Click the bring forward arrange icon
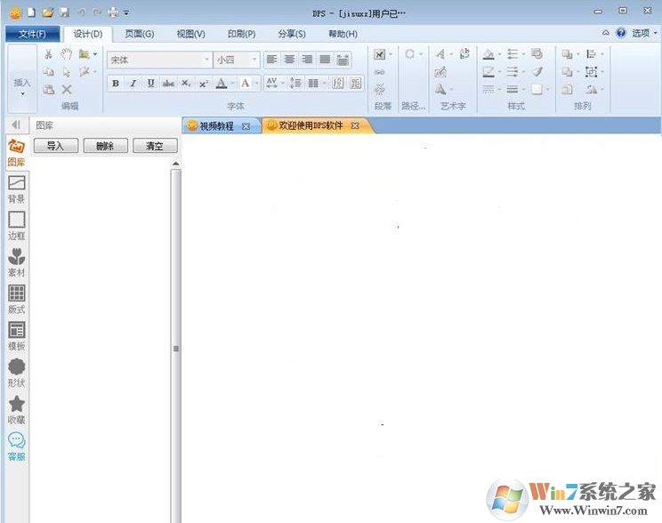 pyautogui.click(x=567, y=54)
